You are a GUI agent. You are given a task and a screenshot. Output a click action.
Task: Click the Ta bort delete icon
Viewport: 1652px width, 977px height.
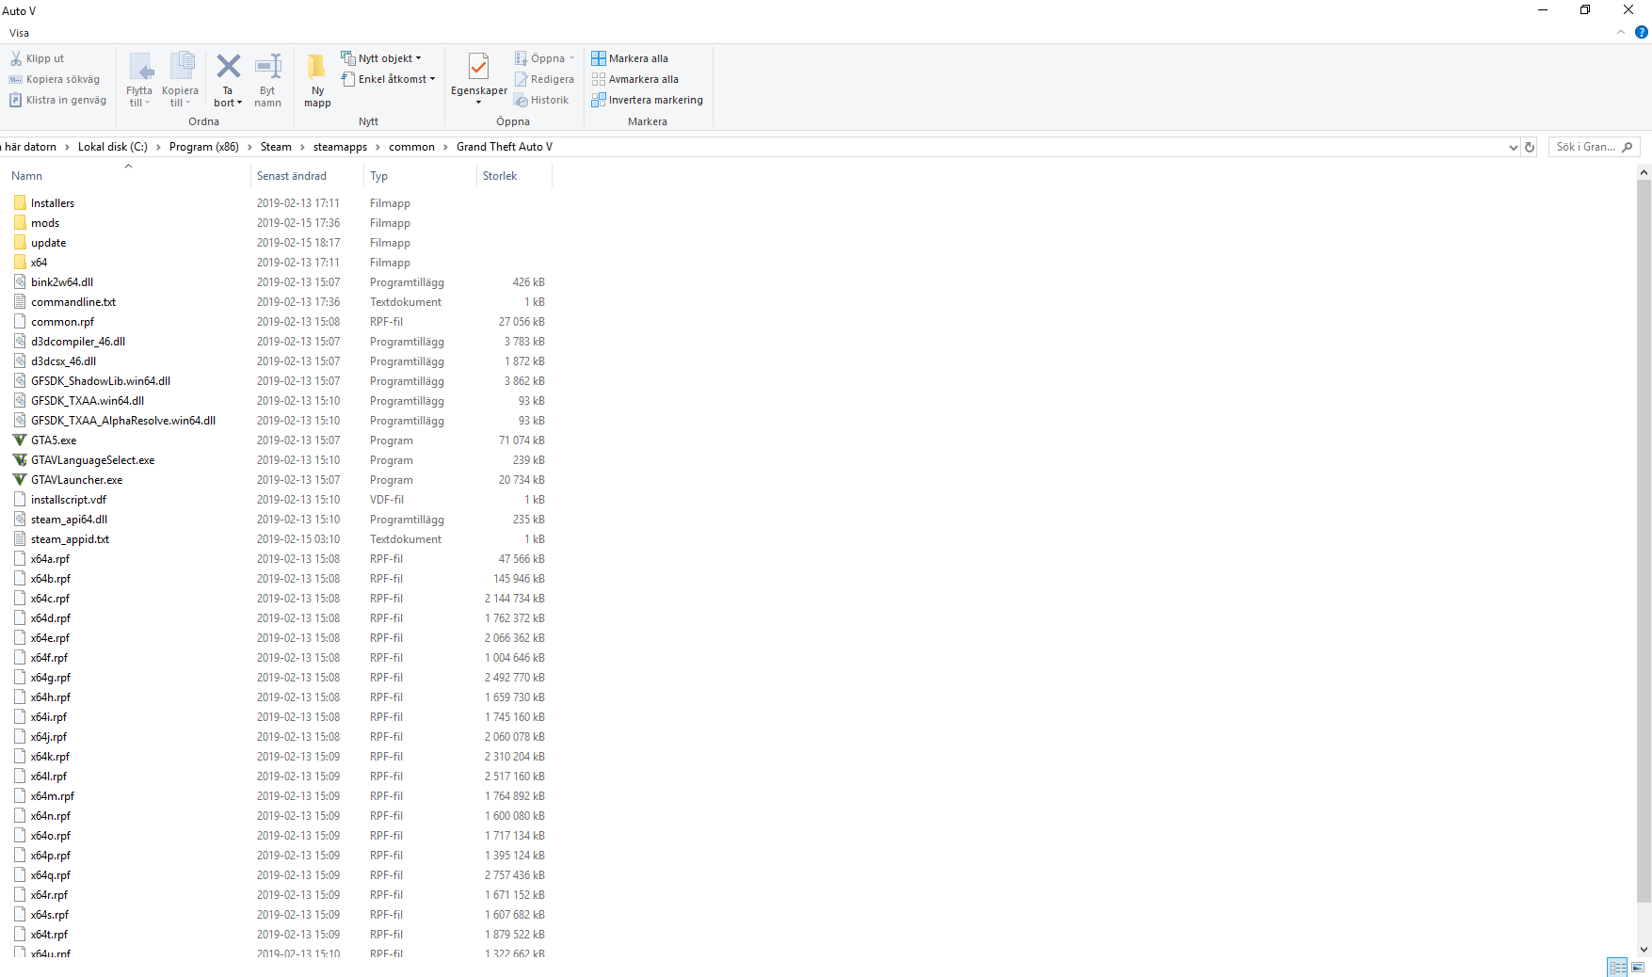[x=228, y=66]
